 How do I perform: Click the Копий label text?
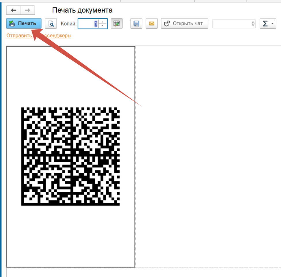pyautogui.click(x=69, y=24)
